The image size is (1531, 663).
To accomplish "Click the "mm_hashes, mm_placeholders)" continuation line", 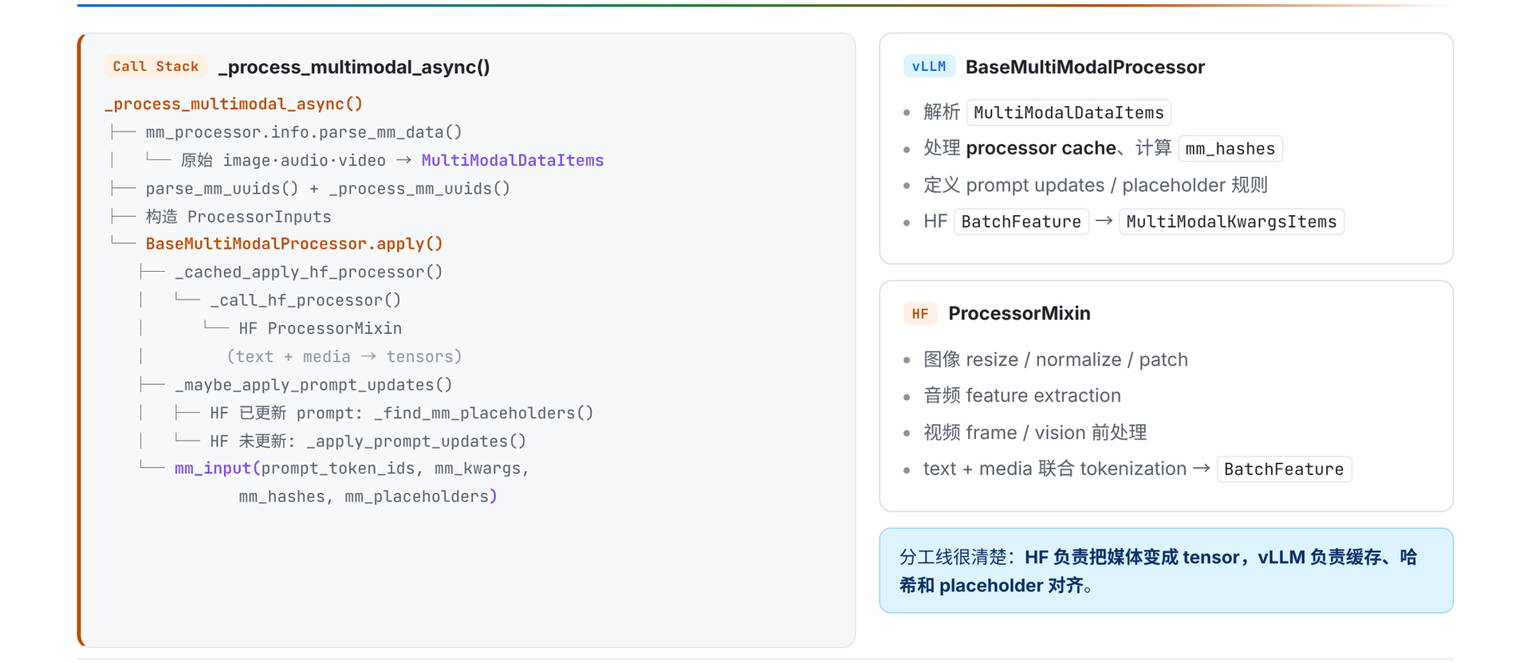I will click(368, 496).
